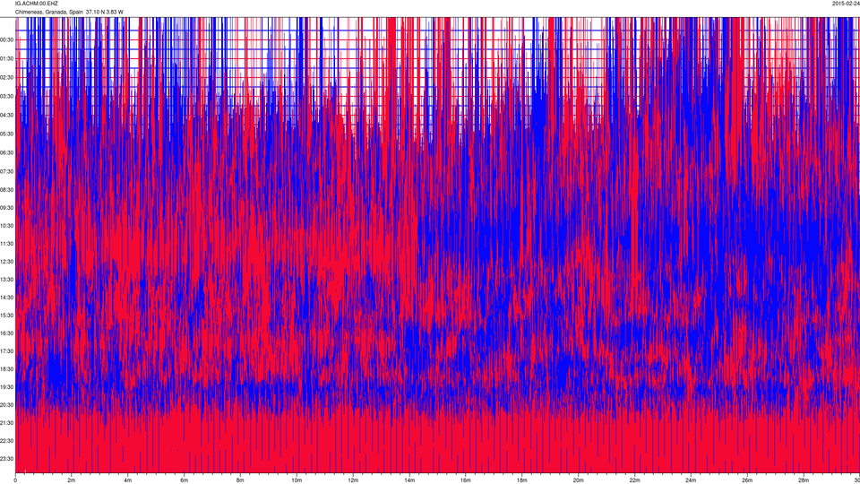The image size is (860, 484).
Task: Select the 14:30 time row label
Action: click(x=6, y=298)
